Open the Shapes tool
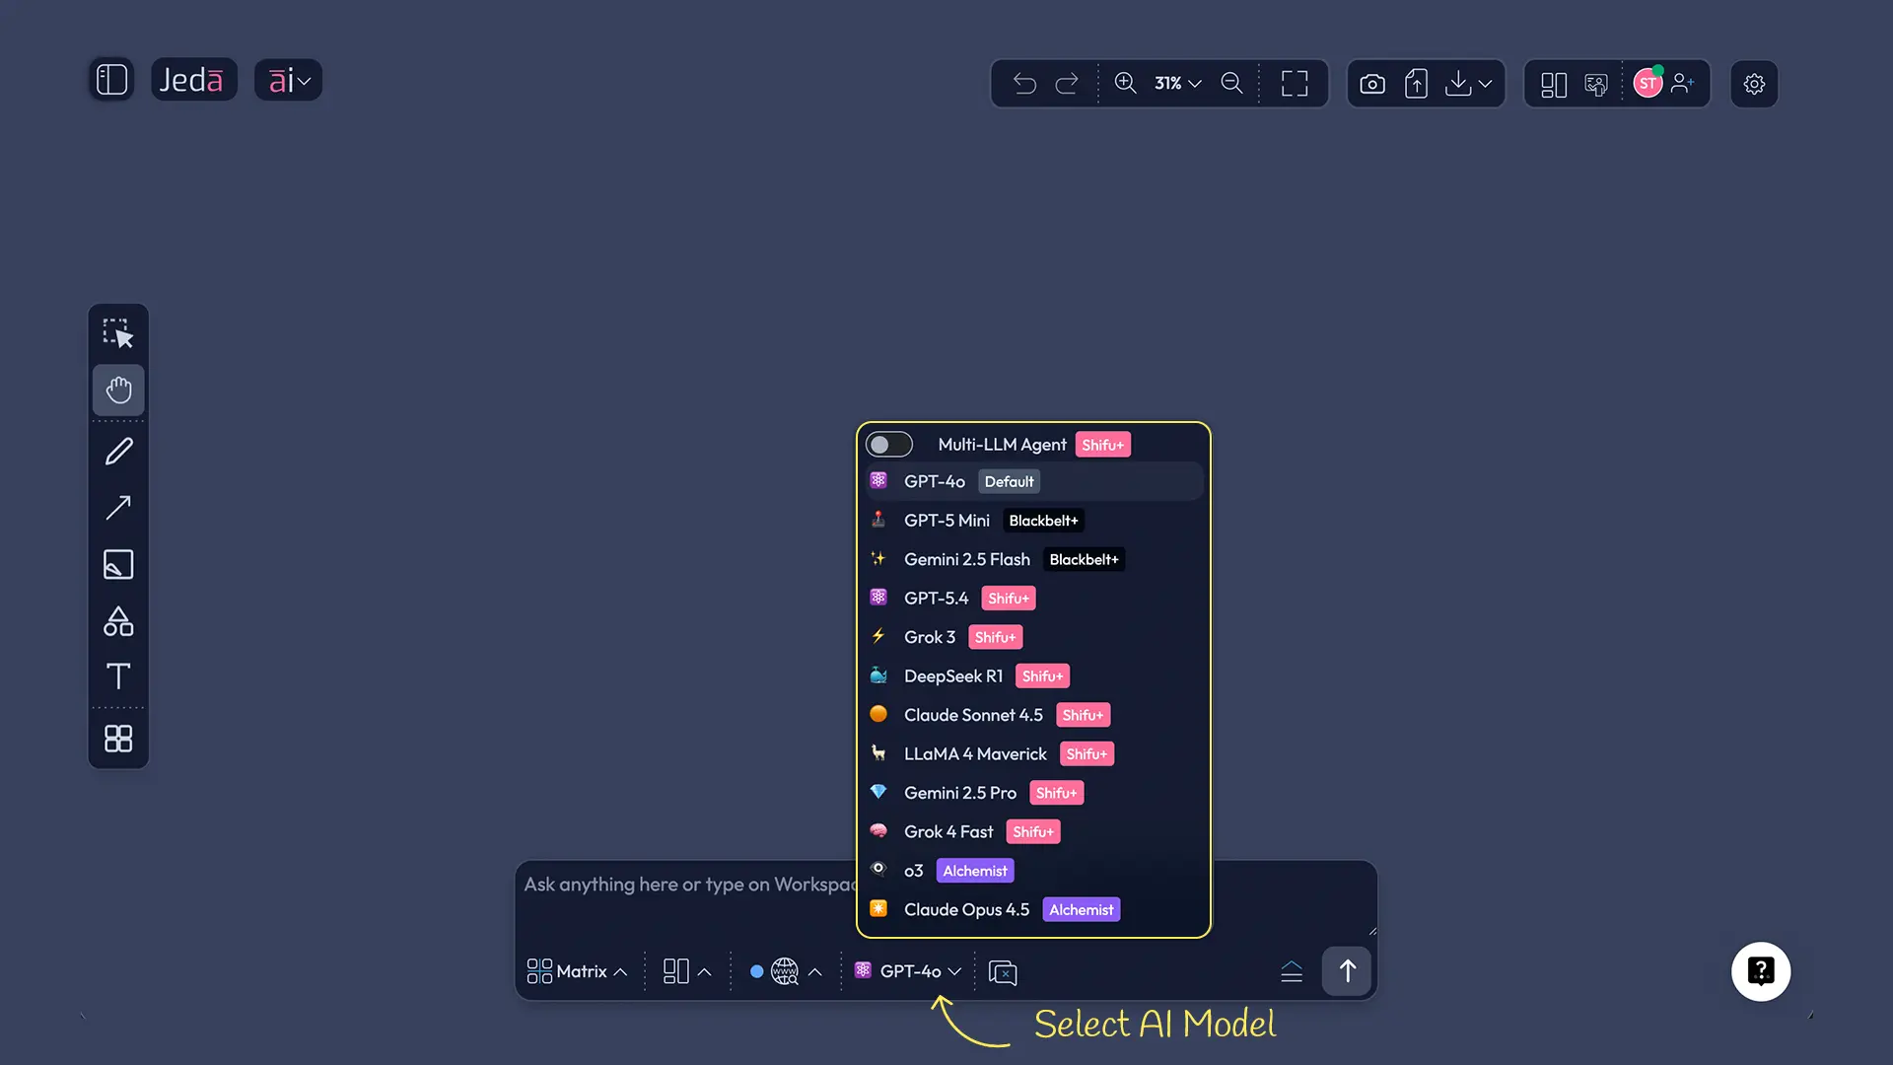 (x=117, y=620)
